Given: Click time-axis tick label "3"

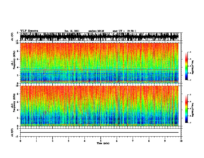Looking at the screenshot, I should point(69,141).
